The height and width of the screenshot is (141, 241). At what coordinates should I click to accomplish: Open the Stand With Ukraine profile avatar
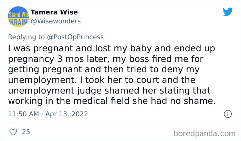pyautogui.click(x=18, y=17)
